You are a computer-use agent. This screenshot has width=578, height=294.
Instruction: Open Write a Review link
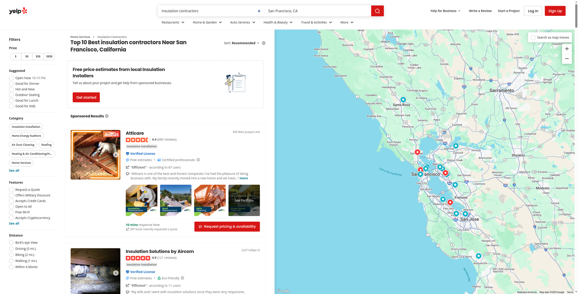click(x=480, y=11)
